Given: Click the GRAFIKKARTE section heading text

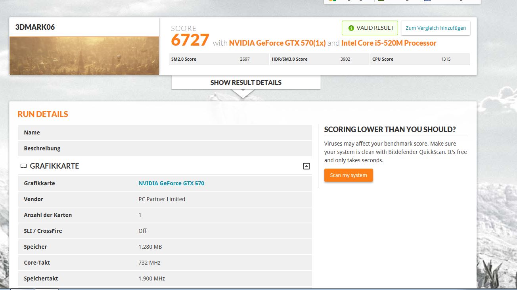Looking at the screenshot, I should pyautogui.click(x=54, y=166).
